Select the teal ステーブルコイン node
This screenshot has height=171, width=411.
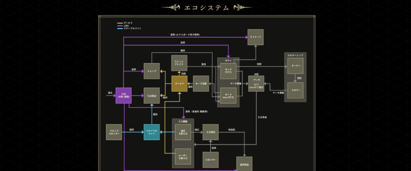[152, 132]
